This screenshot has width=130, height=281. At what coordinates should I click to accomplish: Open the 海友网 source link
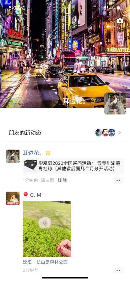(48, 180)
